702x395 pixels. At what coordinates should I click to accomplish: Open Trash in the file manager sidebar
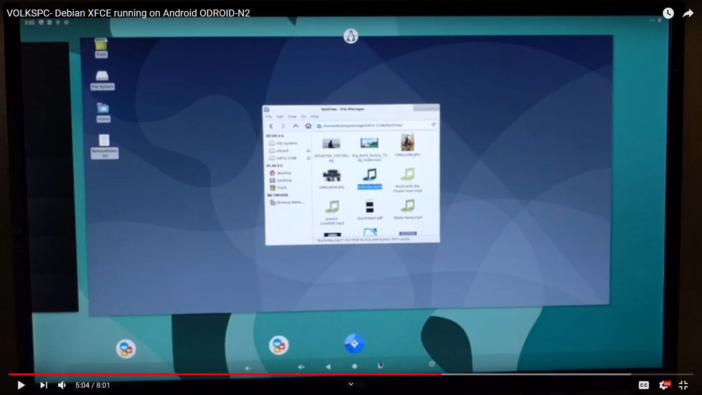tap(278, 188)
